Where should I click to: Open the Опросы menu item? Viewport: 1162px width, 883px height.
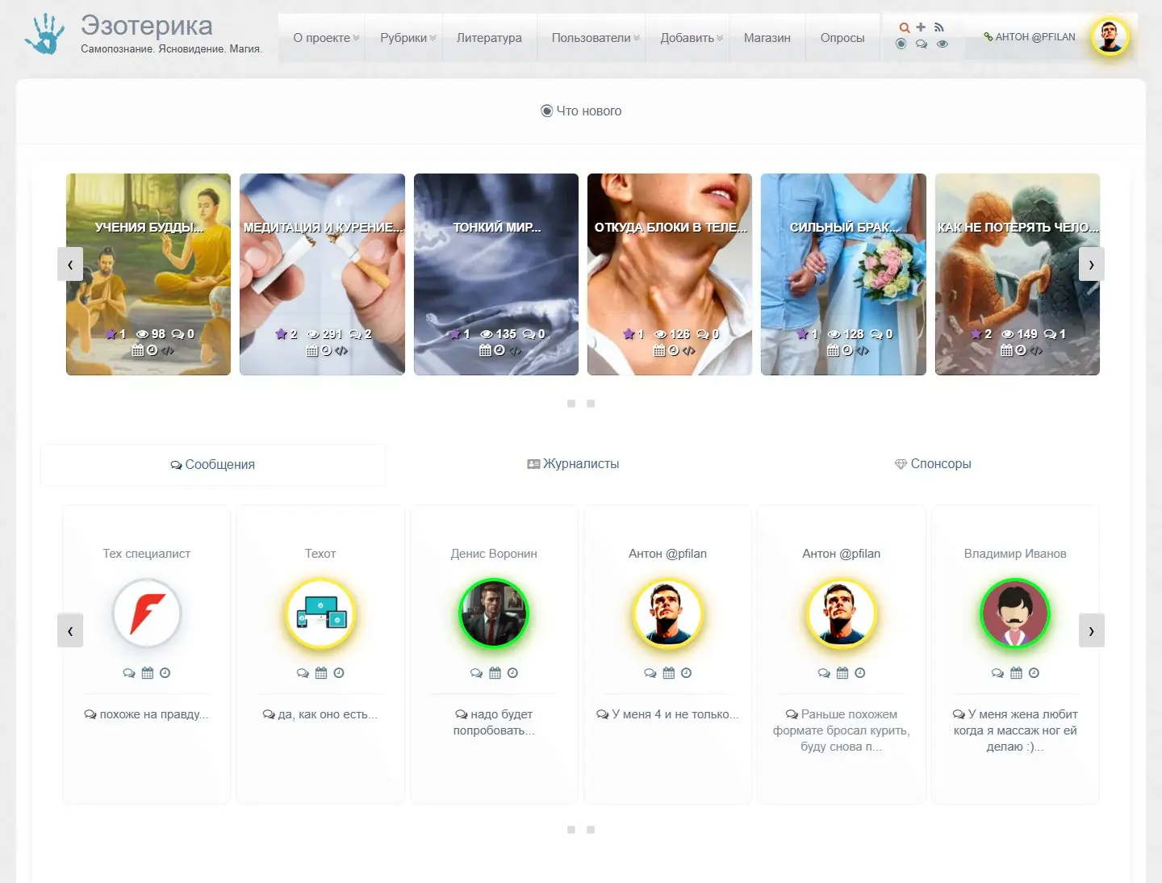click(x=842, y=38)
